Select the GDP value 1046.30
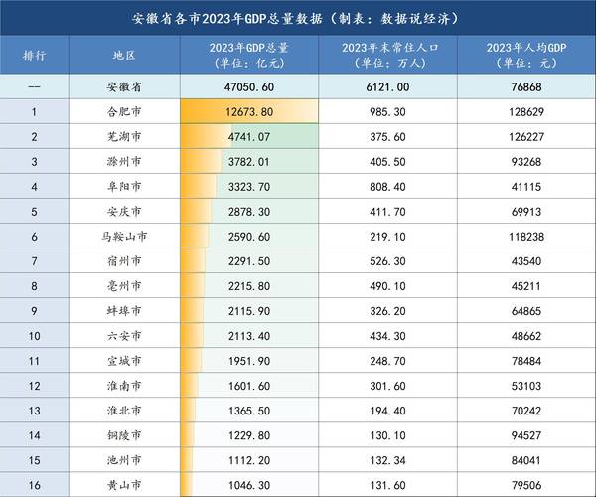 pyautogui.click(x=249, y=486)
